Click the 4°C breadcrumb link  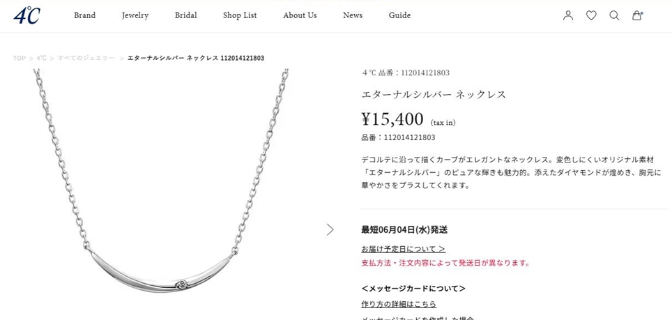(x=41, y=58)
